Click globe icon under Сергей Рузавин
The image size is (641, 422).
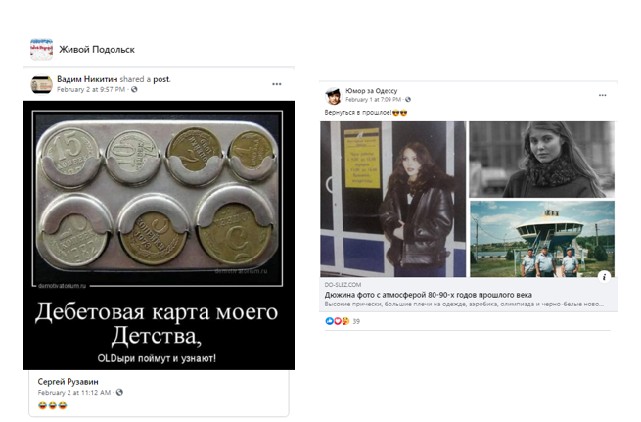(x=119, y=393)
